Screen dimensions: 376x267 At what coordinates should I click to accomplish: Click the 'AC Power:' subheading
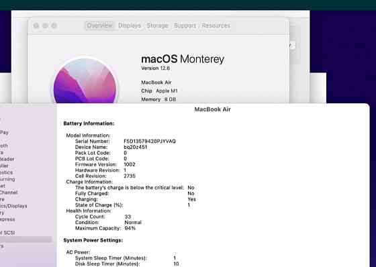click(78, 252)
